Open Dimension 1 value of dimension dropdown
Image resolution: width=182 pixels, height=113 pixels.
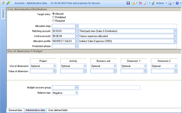(145, 71)
